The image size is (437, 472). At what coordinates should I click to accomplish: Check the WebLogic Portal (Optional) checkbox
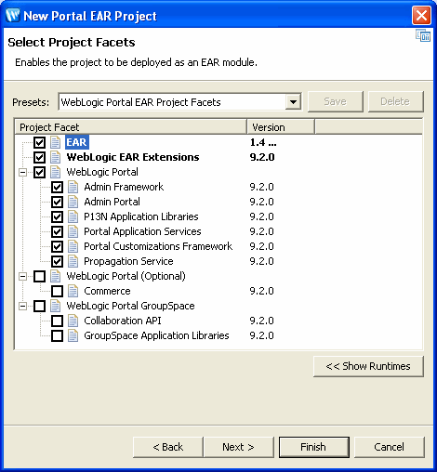point(39,276)
